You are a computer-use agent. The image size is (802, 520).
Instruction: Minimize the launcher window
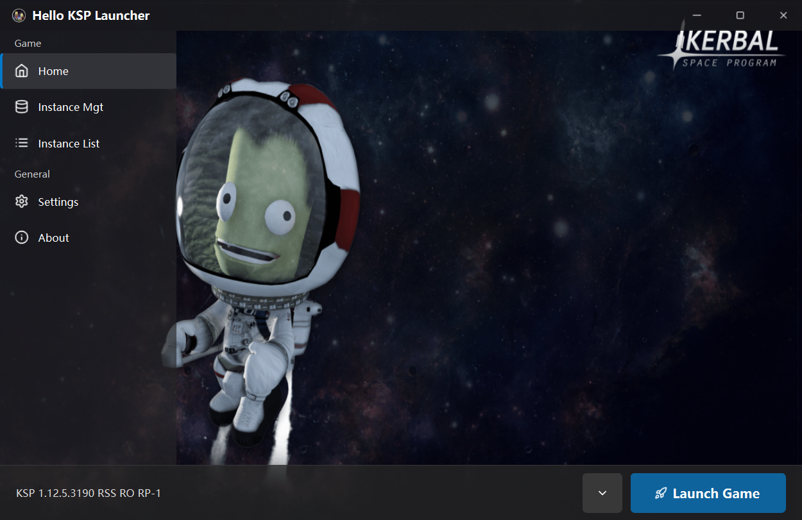(x=697, y=15)
